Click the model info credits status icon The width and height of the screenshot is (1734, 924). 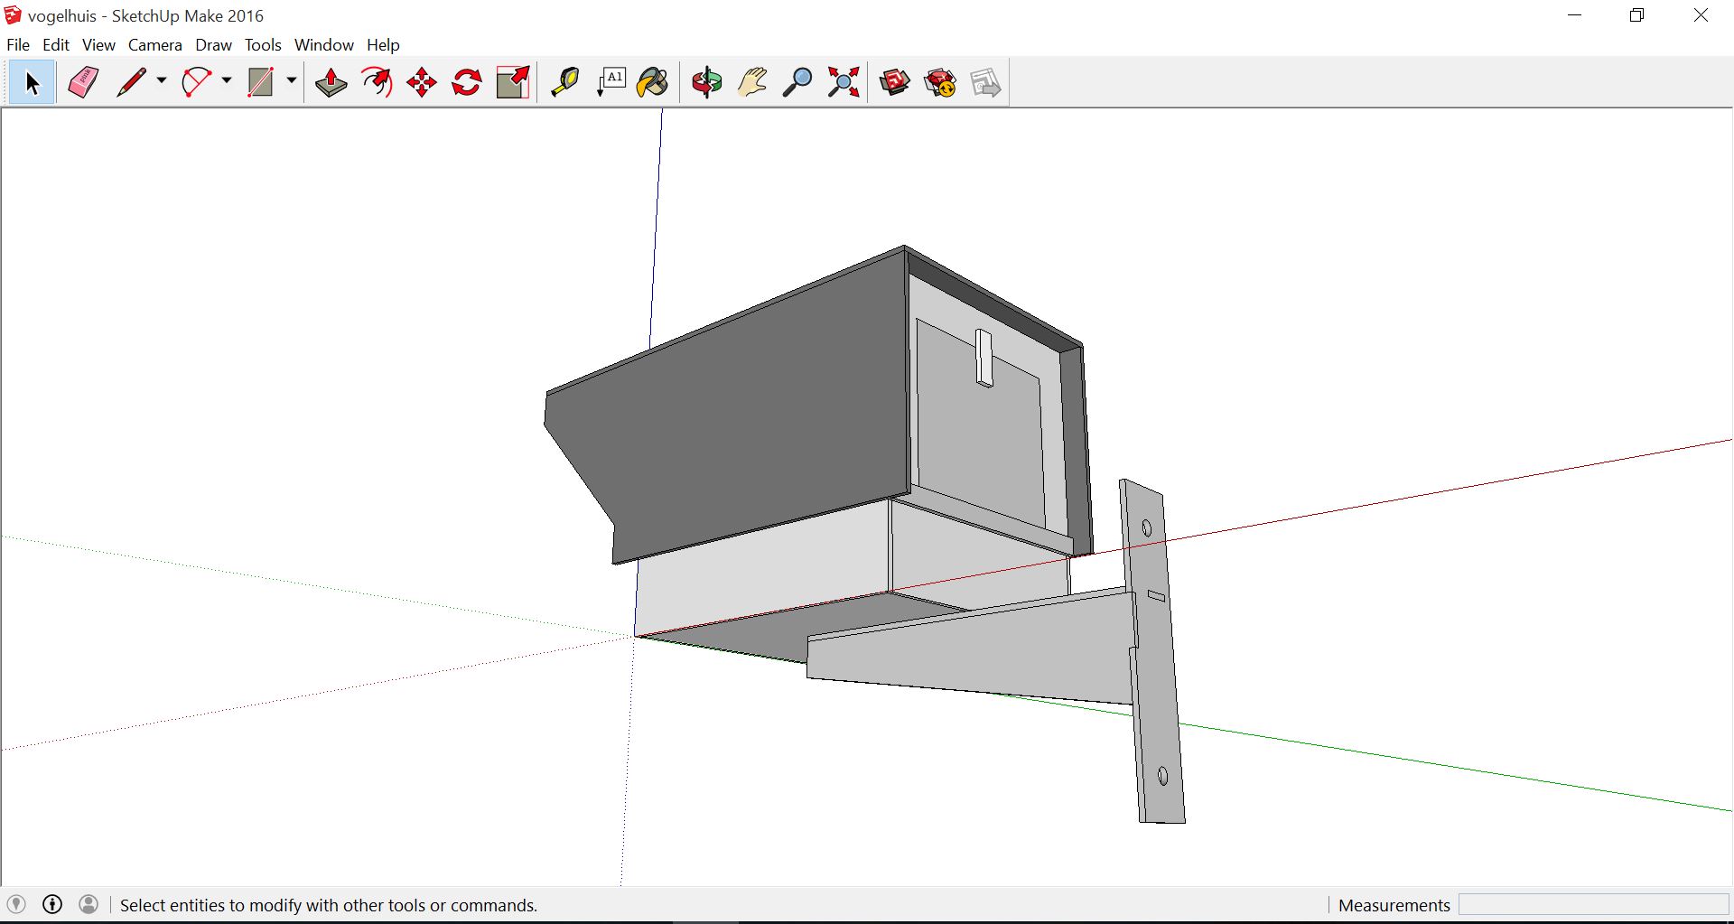click(52, 904)
